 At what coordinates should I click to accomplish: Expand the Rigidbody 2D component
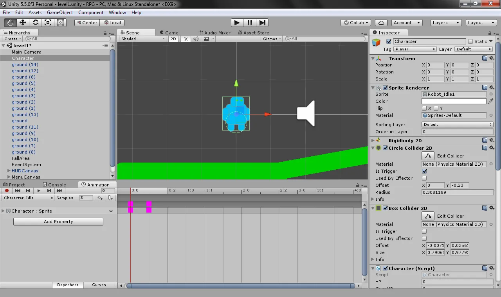373,141
